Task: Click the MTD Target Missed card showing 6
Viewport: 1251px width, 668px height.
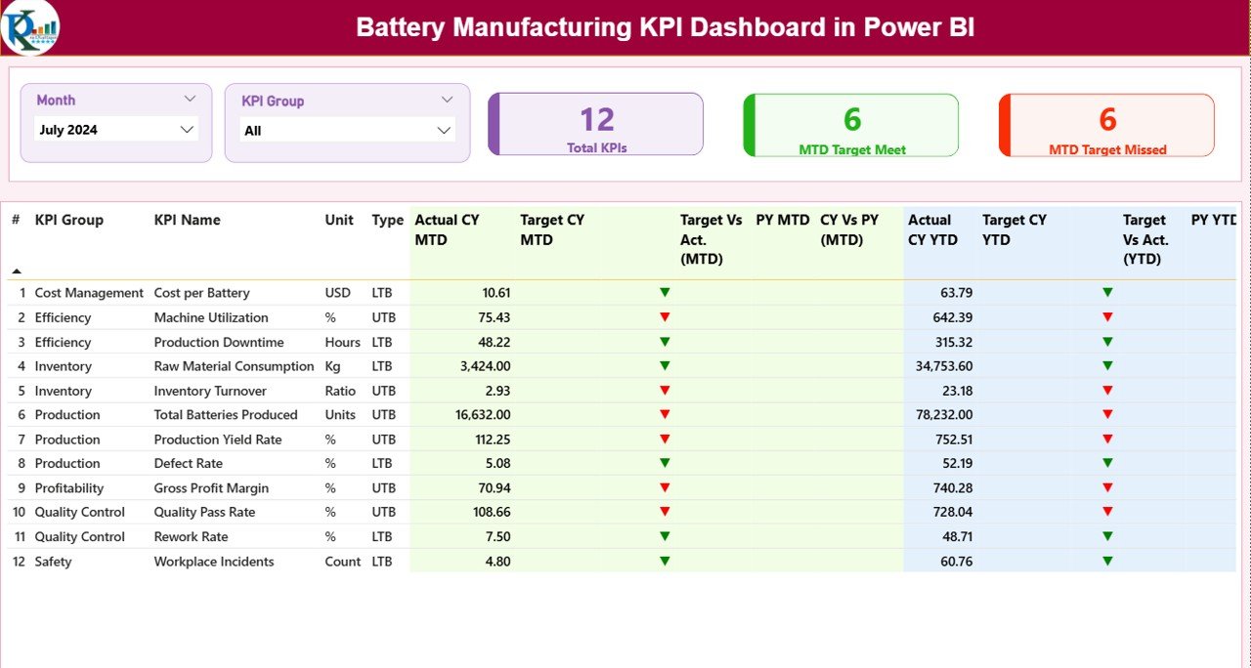Action: click(1105, 124)
